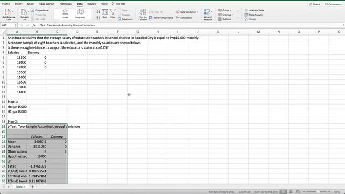Screen dimensions: 345x194
Task: Click zoom out minus button
Action: click(304, 192)
